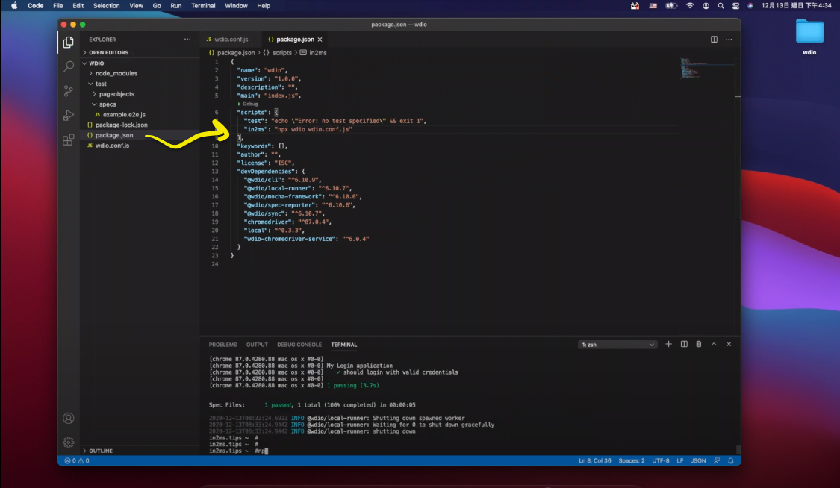Click the Debug code lens above scripts
This screenshot has width=840, height=488.
click(x=250, y=104)
